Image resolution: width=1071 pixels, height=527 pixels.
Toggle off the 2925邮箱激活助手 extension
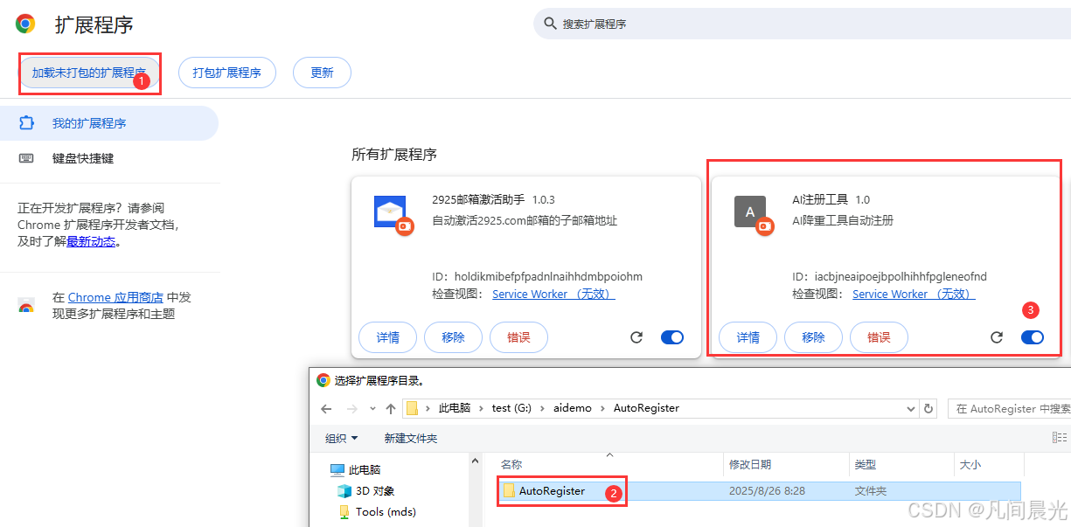672,337
